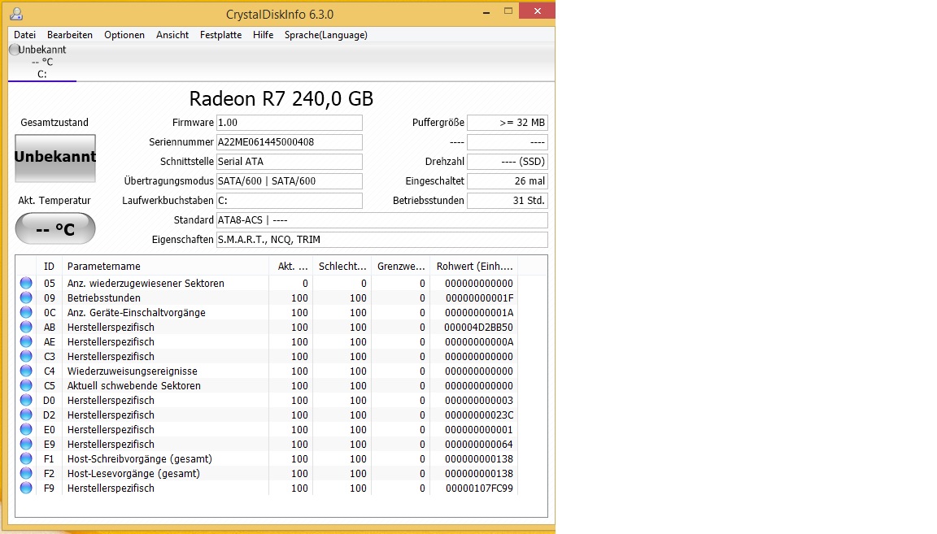The width and height of the screenshot is (937, 534).
Task: Click the Herstellerspezifisch name in row AE
Action: (x=111, y=341)
